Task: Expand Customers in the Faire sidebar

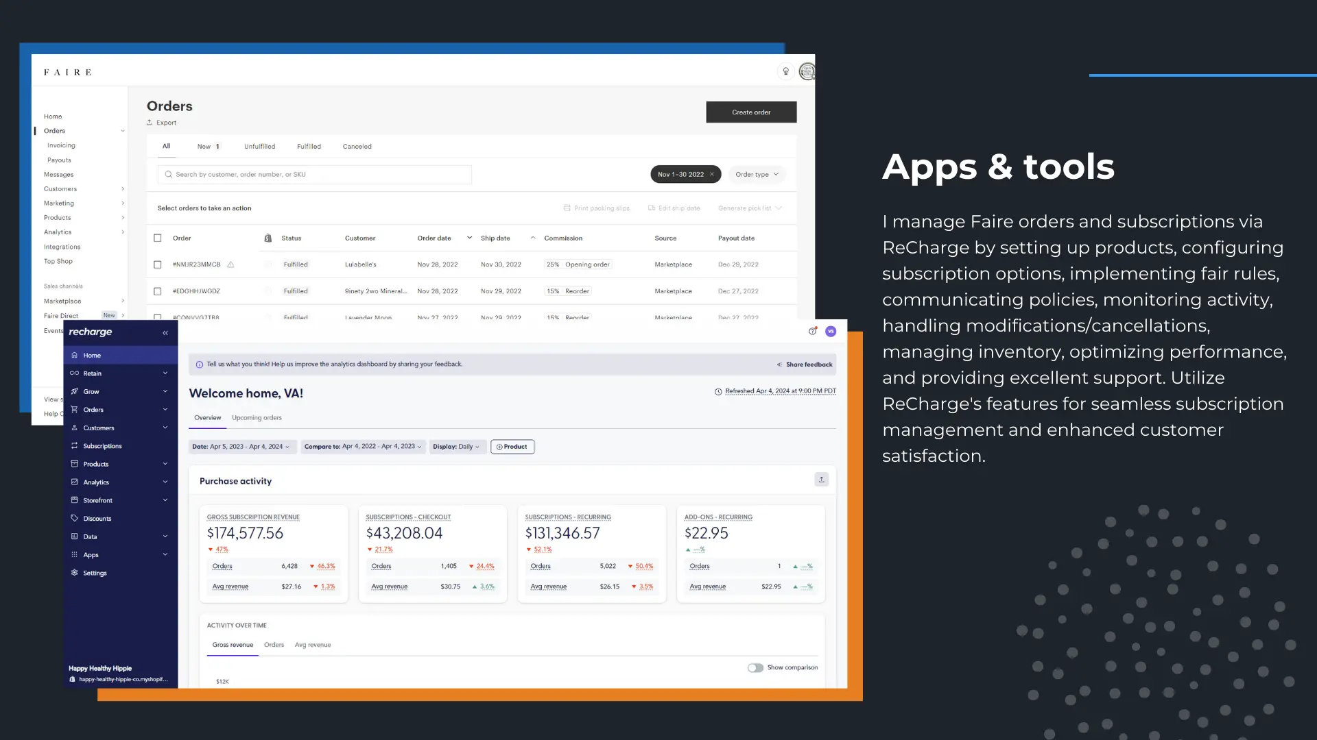Action: 123,189
